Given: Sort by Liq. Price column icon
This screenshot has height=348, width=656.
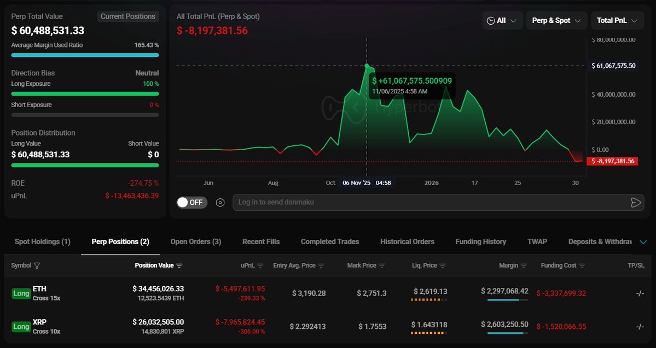Looking at the screenshot, I should point(442,266).
